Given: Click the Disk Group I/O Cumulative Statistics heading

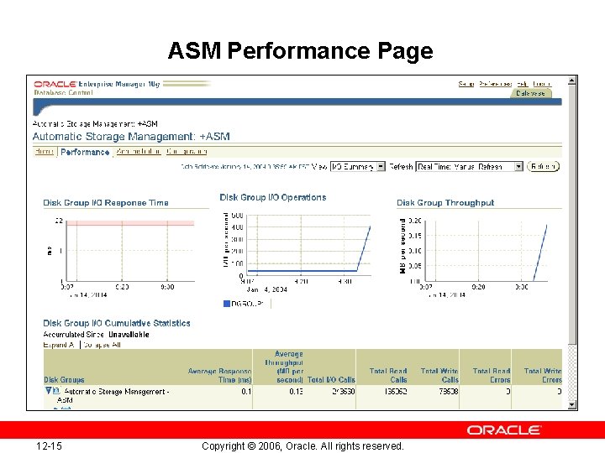Looking at the screenshot, I should pos(117,323).
